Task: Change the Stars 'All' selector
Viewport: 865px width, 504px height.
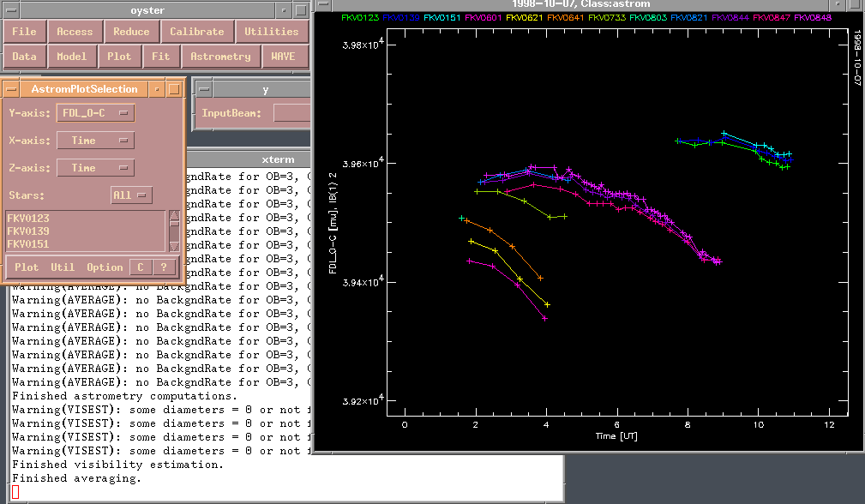Action: 131,195
